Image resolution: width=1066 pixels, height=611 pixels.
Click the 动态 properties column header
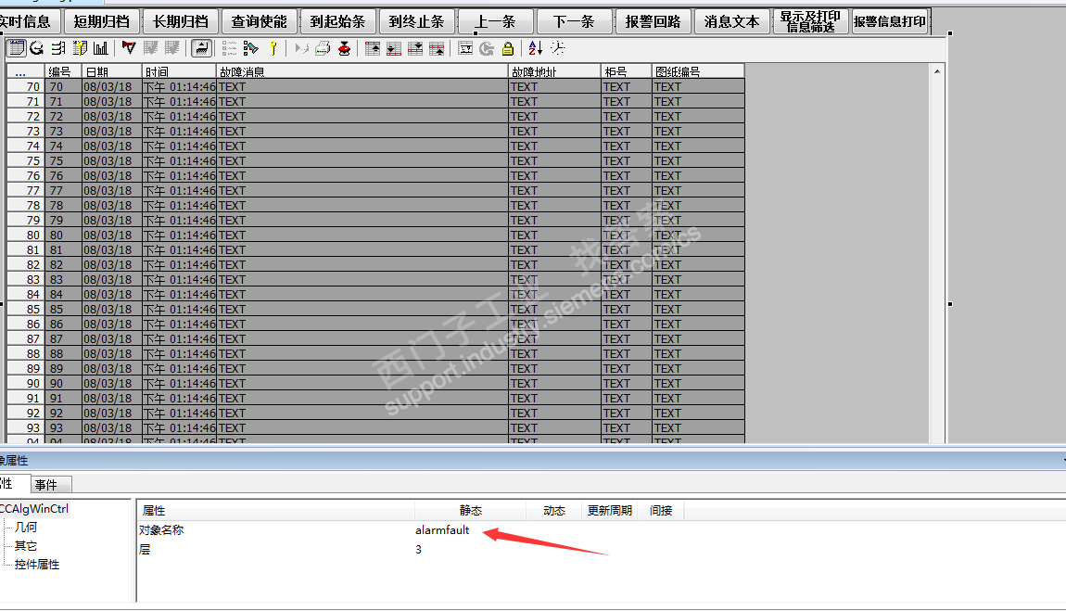(x=554, y=511)
